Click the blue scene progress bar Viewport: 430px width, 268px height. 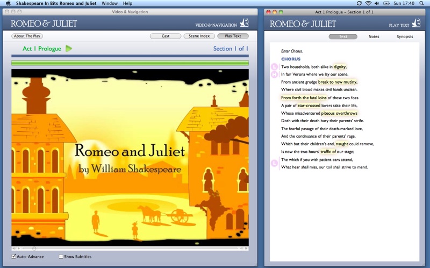[130, 56]
